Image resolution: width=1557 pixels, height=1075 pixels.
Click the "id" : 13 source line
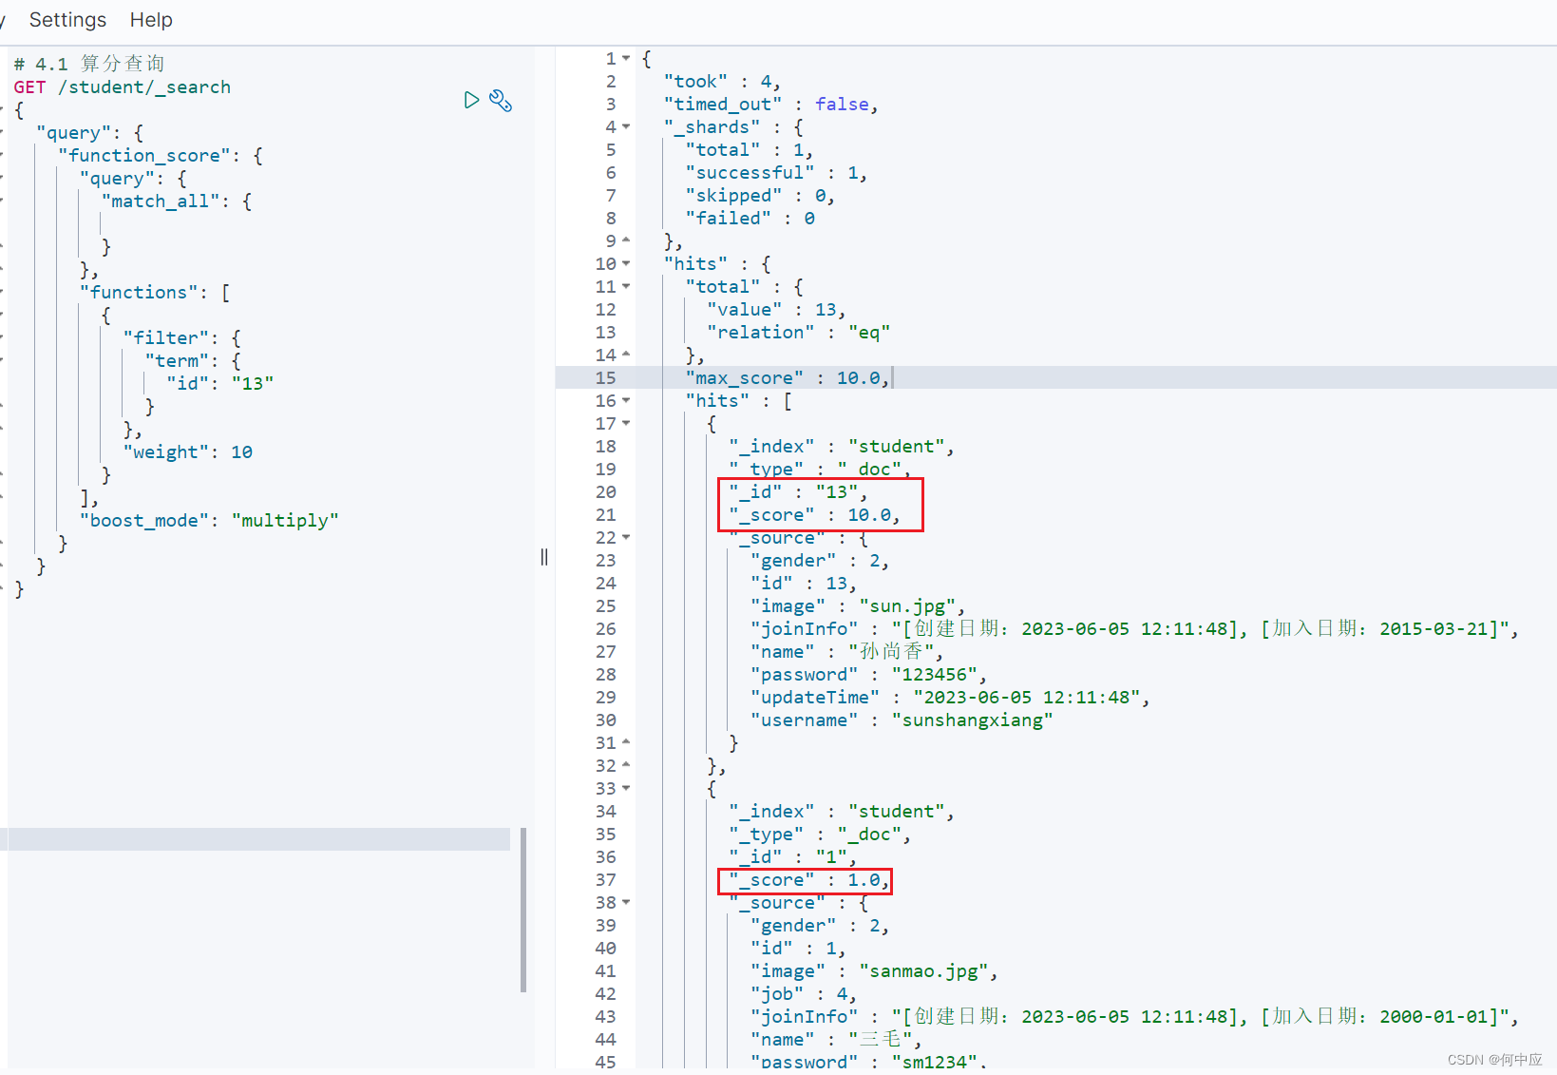[804, 583]
